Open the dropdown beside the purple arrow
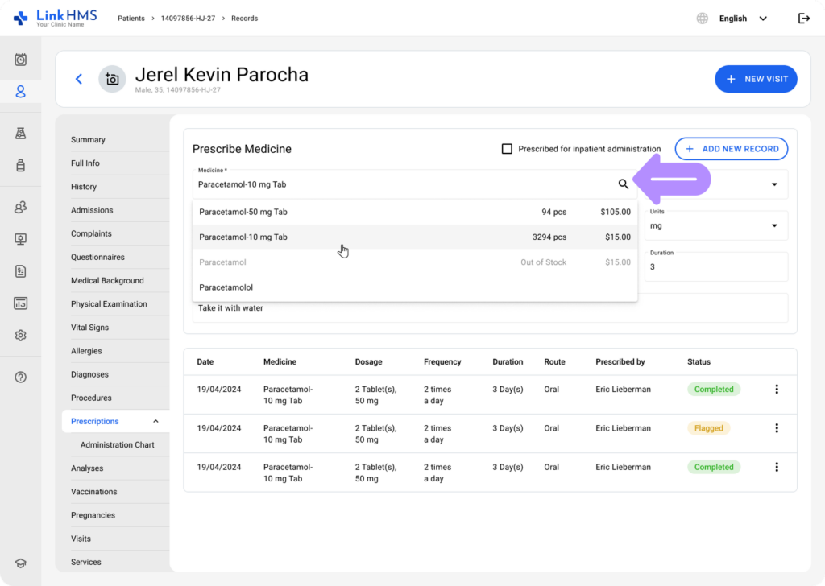Image resolution: width=825 pixels, height=586 pixels. tap(774, 184)
